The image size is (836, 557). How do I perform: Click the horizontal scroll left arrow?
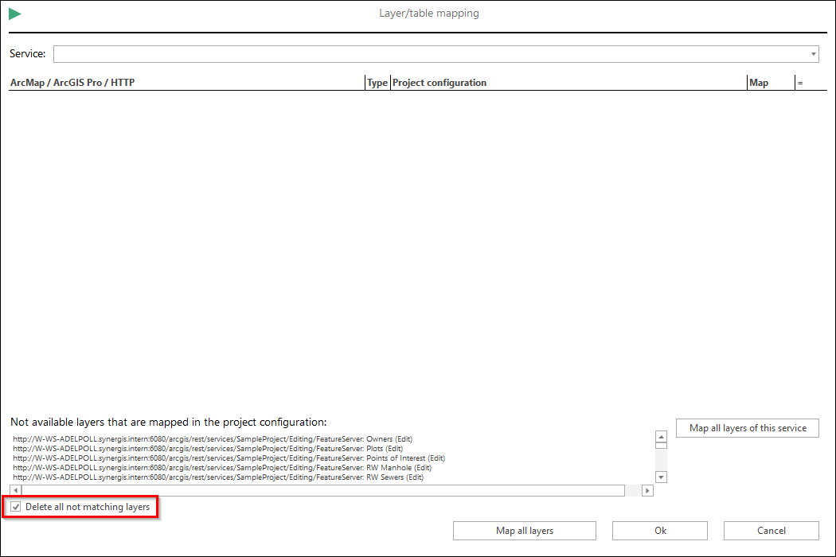click(x=16, y=490)
